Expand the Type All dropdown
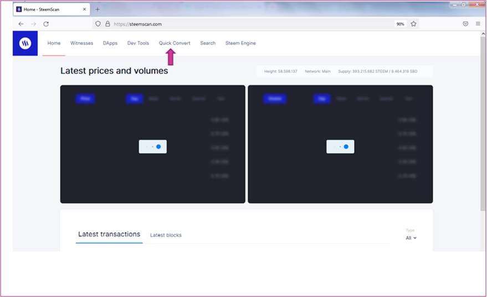Screen dimensions: 487x297 point(411,238)
